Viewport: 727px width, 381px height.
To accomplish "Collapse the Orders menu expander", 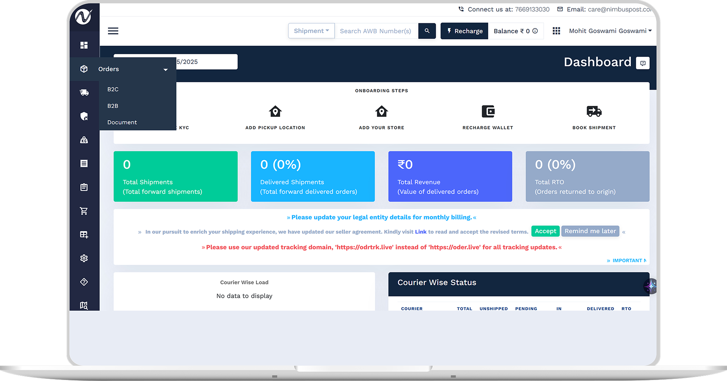I will point(165,70).
